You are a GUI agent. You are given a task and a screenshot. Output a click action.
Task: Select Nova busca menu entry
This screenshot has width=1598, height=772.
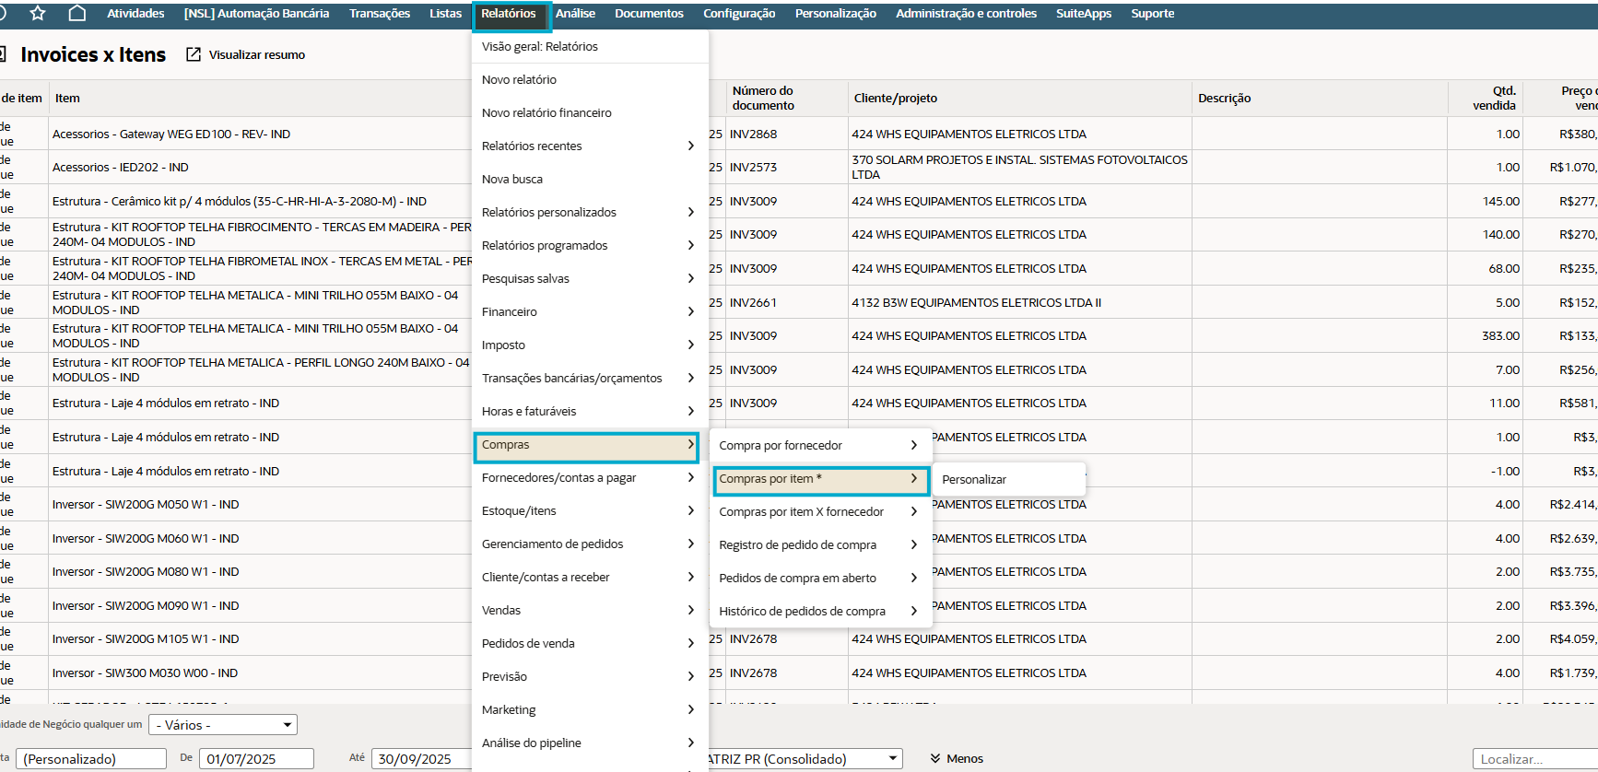coord(512,179)
